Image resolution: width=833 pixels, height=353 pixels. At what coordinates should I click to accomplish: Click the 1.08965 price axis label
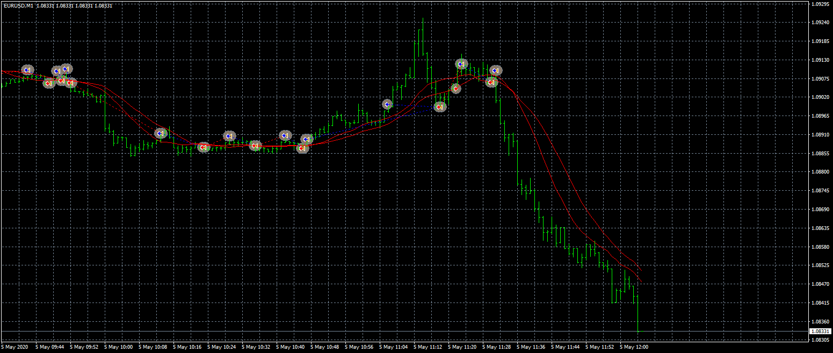coord(820,116)
